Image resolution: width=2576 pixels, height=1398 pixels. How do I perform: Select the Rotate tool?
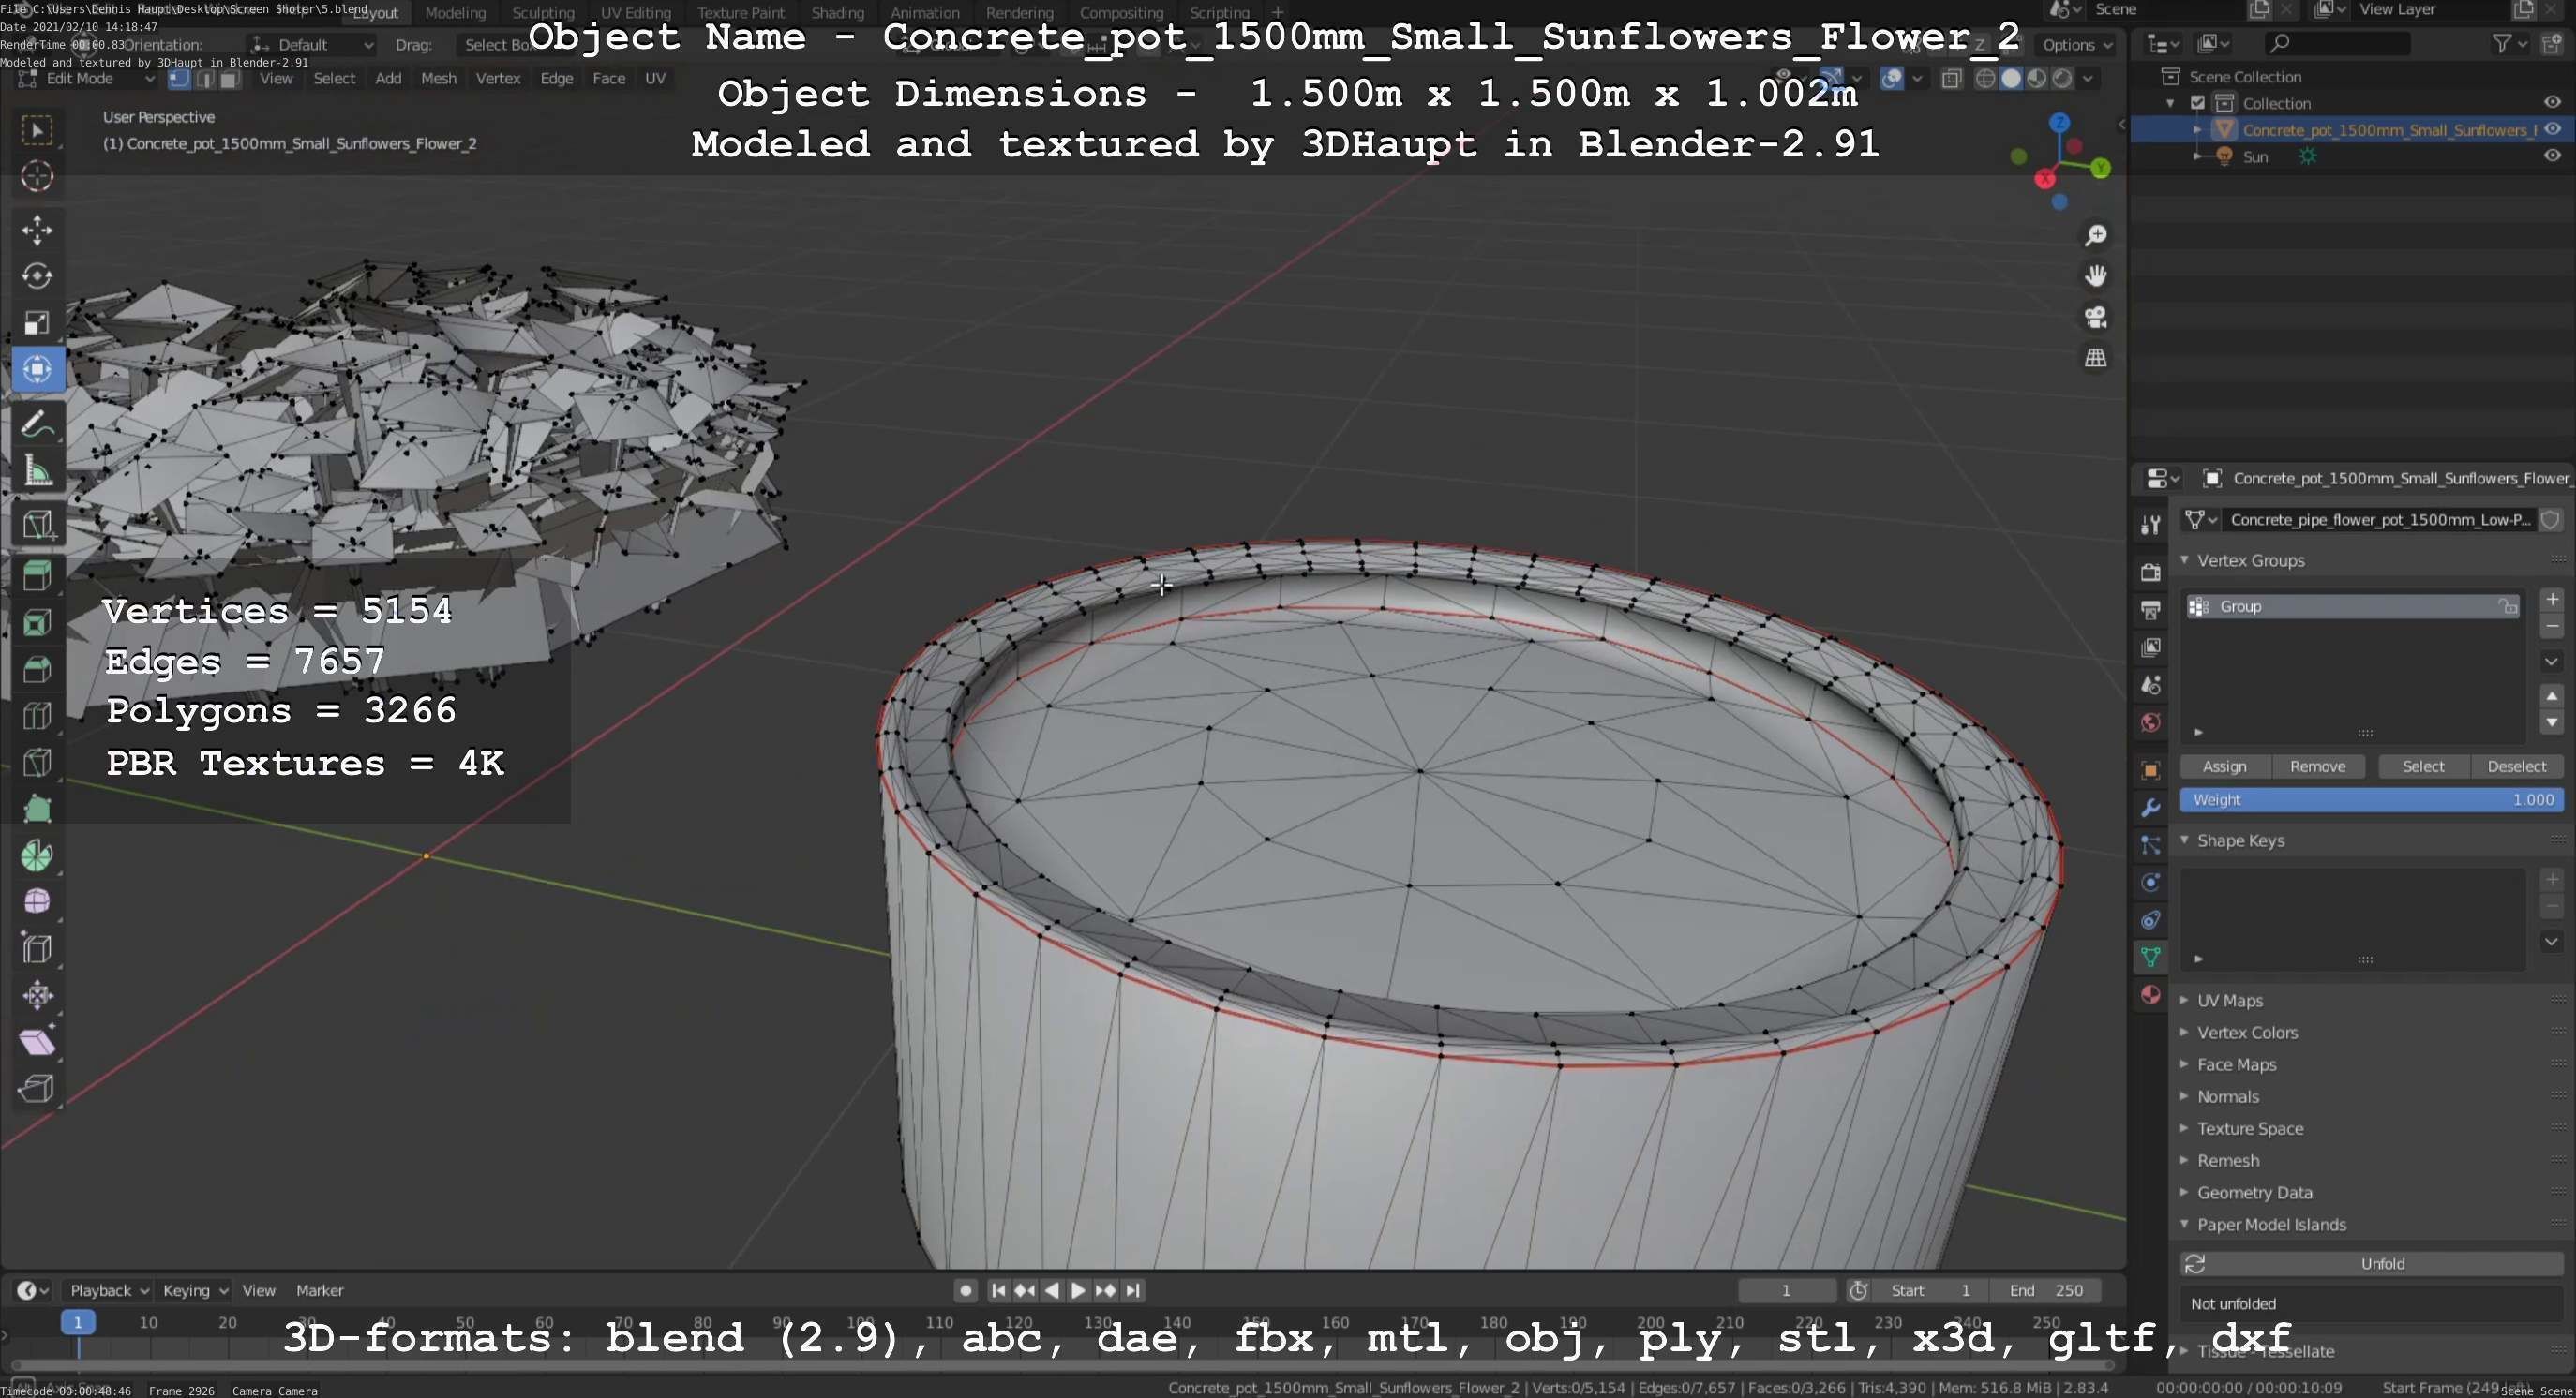(37, 275)
